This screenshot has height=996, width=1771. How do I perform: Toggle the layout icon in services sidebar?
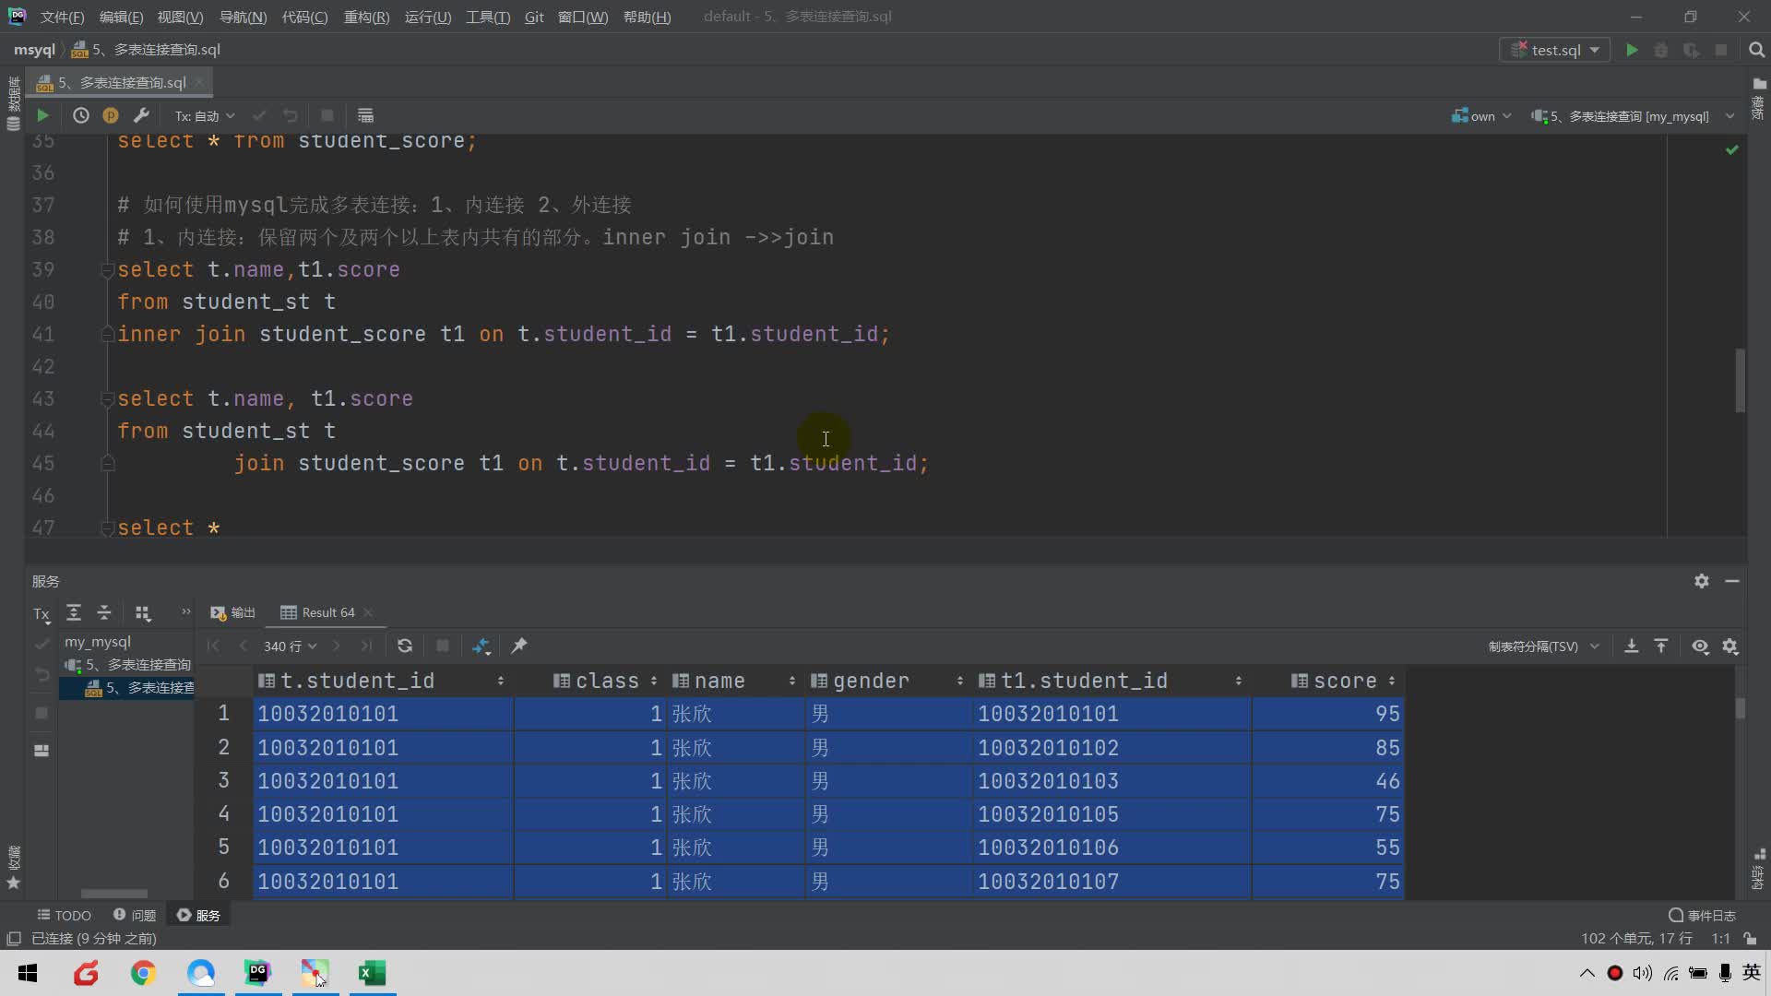42,751
